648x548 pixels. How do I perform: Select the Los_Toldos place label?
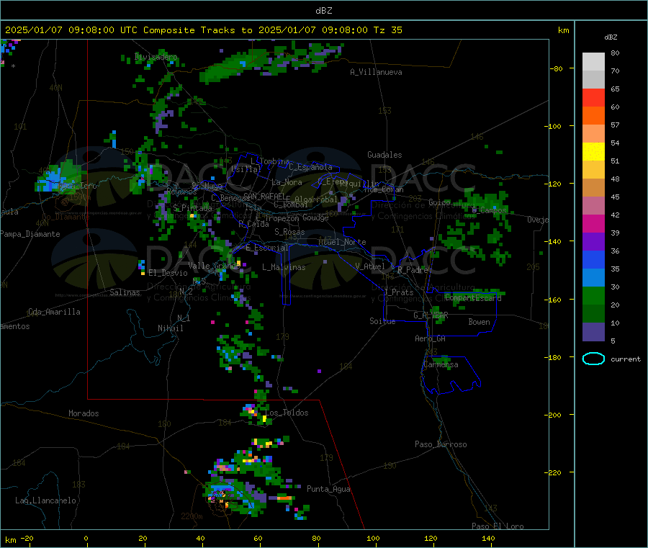pyautogui.click(x=287, y=413)
